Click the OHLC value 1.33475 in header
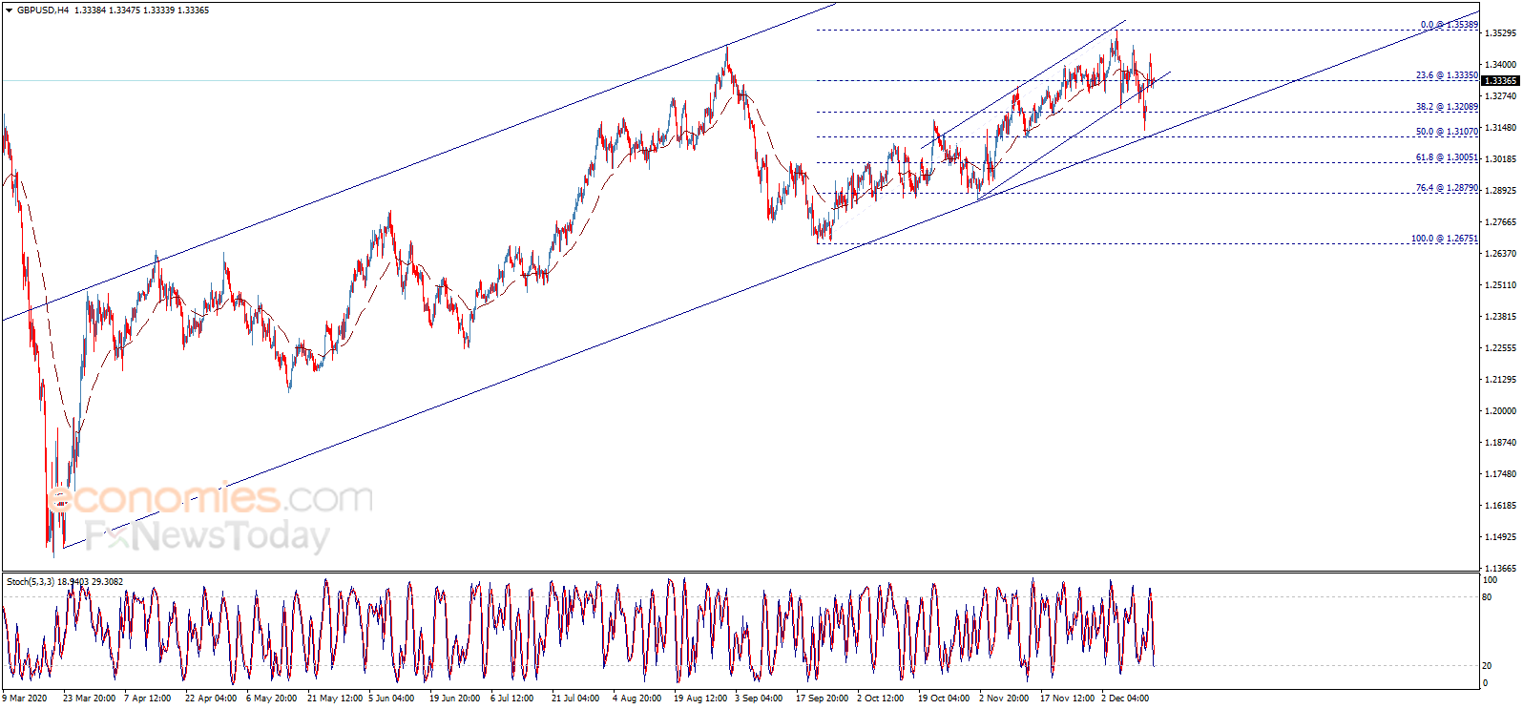This screenshot has width=1523, height=709. point(124,10)
